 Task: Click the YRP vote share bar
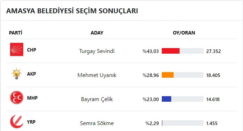[x=183, y=123]
